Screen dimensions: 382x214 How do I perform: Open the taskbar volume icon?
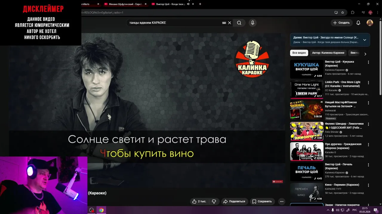(338, 210)
